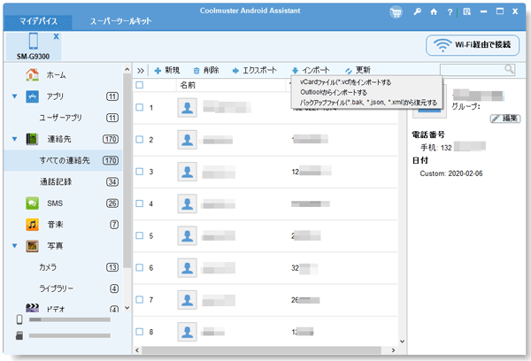The width and height of the screenshot is (531, 361).
Task: Choose Outlookからインポートする menu entry
Action: point(334,92)
